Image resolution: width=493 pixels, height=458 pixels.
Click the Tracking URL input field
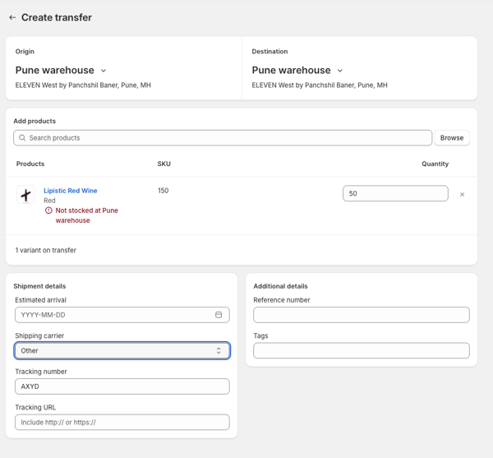tap(122, 422)
